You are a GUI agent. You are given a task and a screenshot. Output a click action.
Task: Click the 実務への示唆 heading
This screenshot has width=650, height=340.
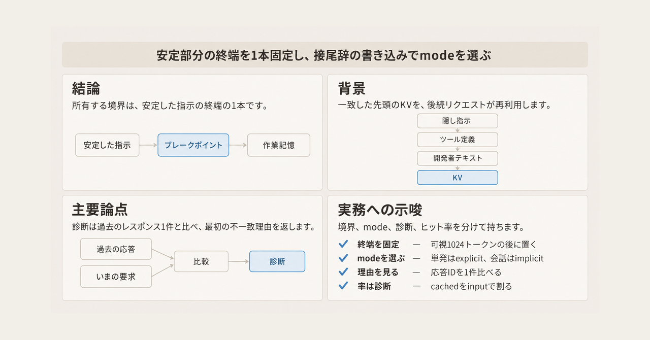coord(380,210)
